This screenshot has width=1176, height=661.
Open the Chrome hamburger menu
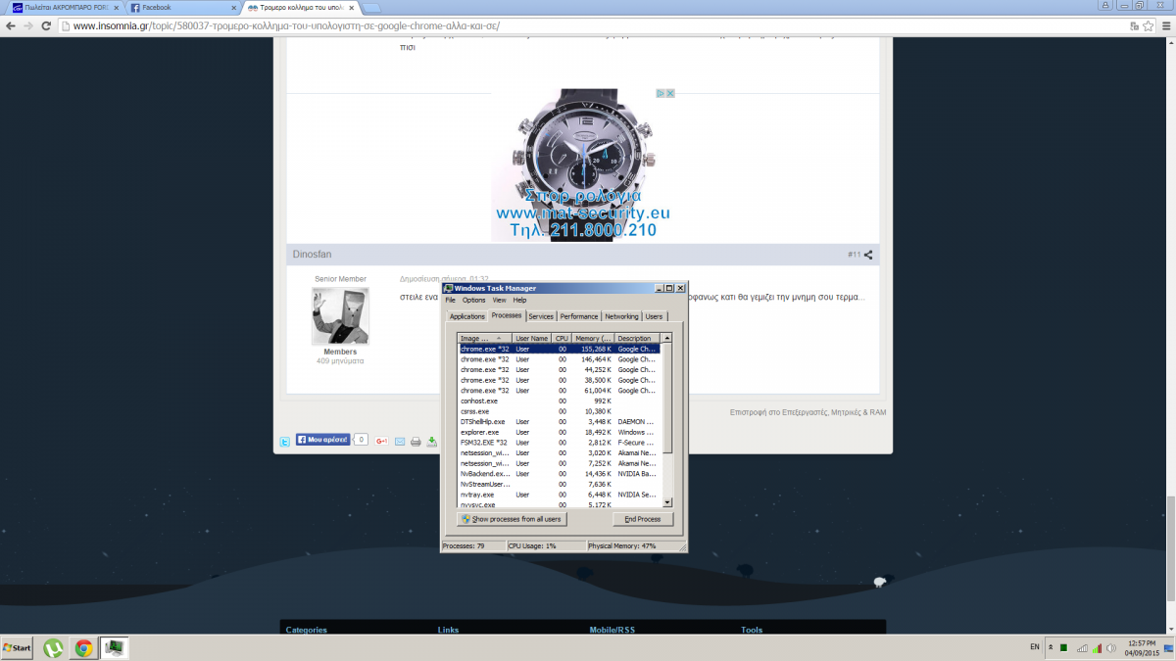1165,25
